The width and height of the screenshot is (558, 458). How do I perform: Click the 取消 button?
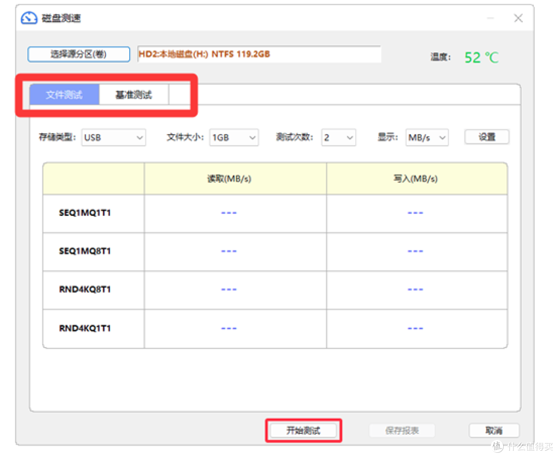(x=494, y=431)
